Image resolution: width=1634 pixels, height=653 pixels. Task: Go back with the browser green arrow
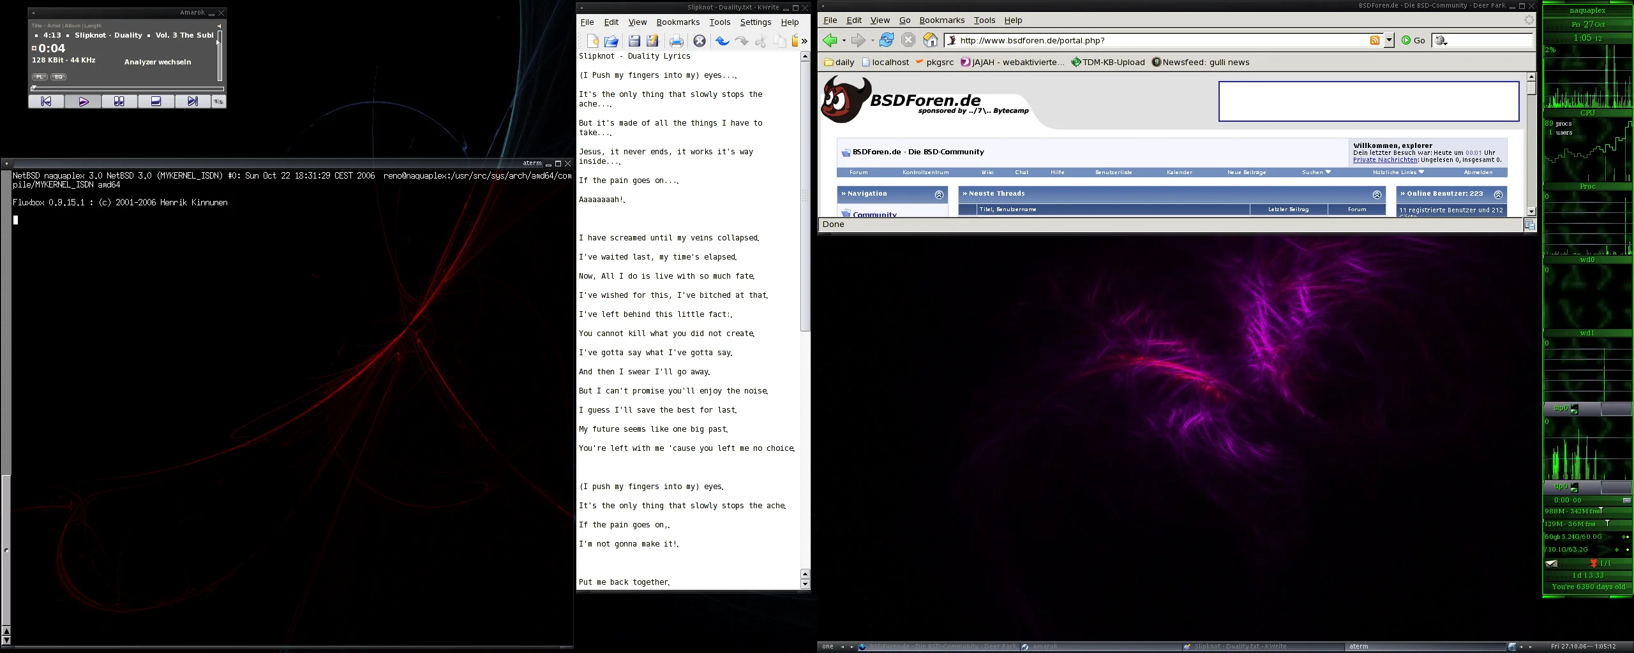tap(830, 41)
